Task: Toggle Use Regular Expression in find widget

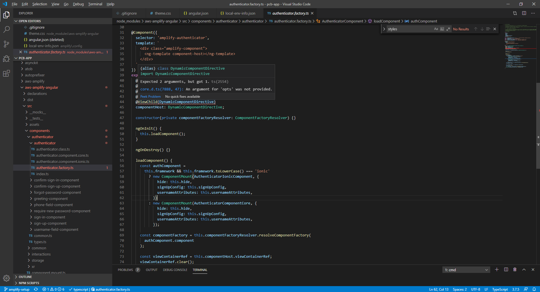Action: 448,29
